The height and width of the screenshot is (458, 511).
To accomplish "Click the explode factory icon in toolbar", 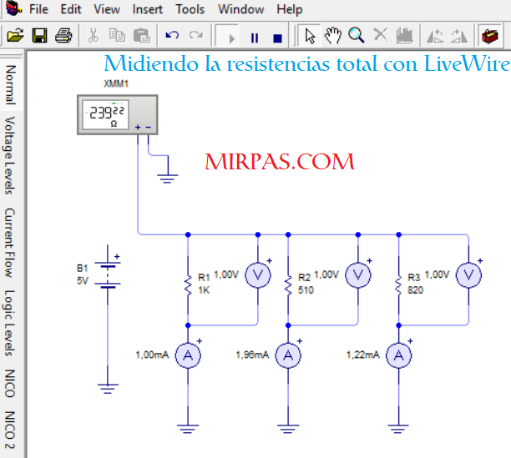I will tap(404, 35).
